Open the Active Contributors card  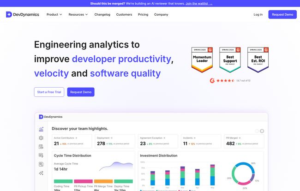[x=72, y=141]
